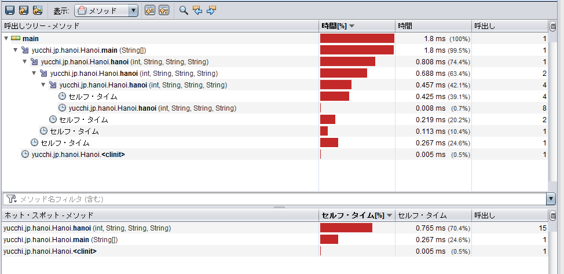Click the third toolbar image-save icon

38,10
